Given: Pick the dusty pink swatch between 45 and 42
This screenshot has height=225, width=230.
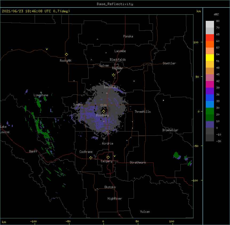Looking at the screenshot, I should (x=210, y=78).
